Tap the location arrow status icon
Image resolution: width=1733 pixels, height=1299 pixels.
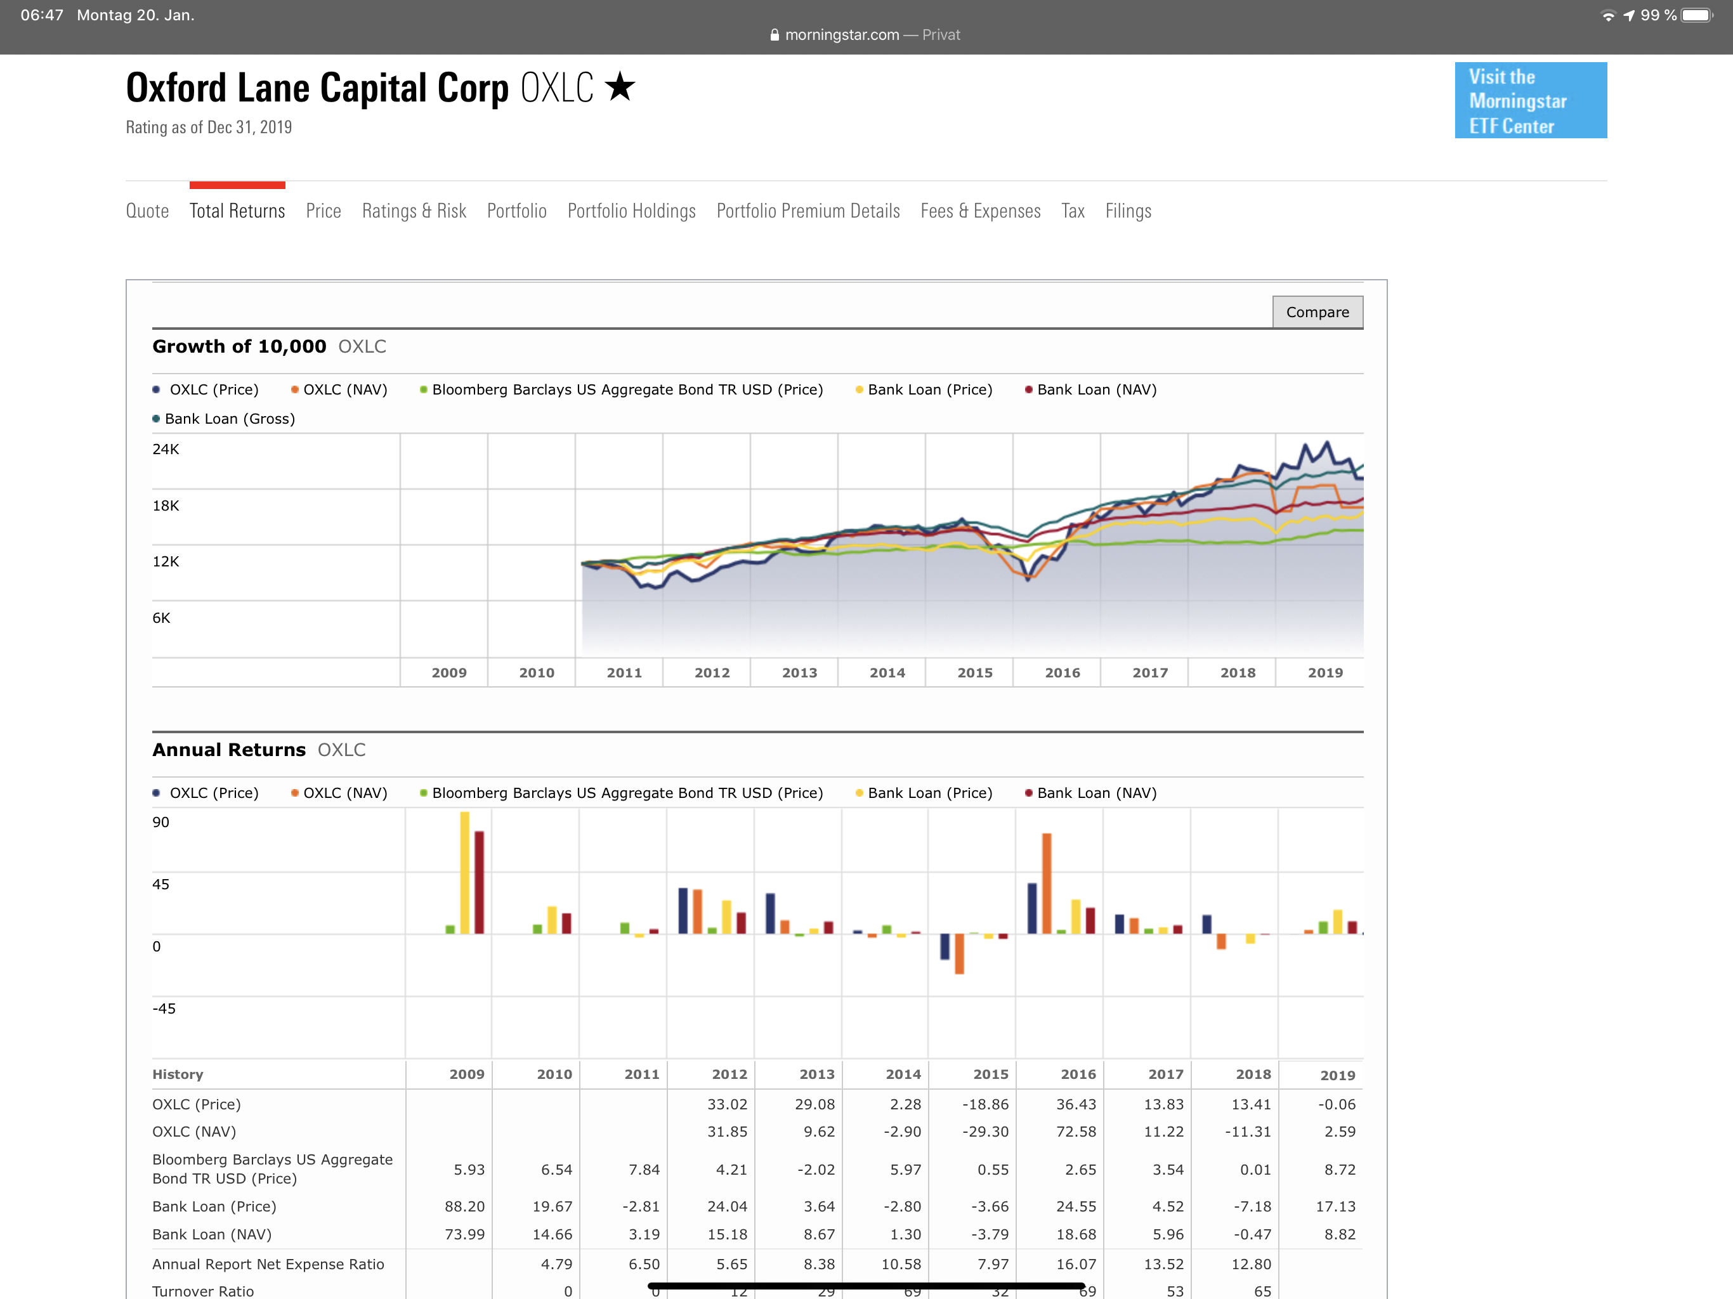pos(1629,15)
